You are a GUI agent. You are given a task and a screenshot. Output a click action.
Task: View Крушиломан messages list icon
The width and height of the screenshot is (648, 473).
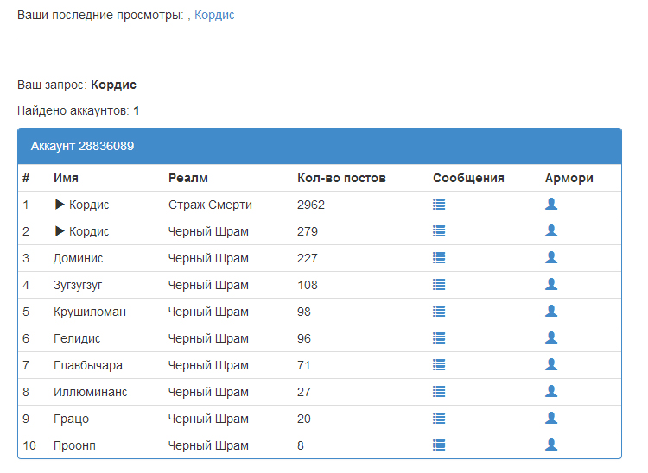pos(439,312)
